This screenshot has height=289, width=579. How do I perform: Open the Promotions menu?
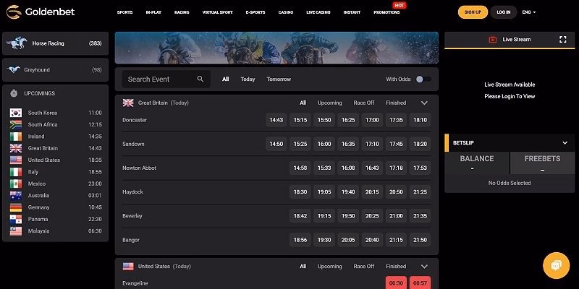[386, 12]
